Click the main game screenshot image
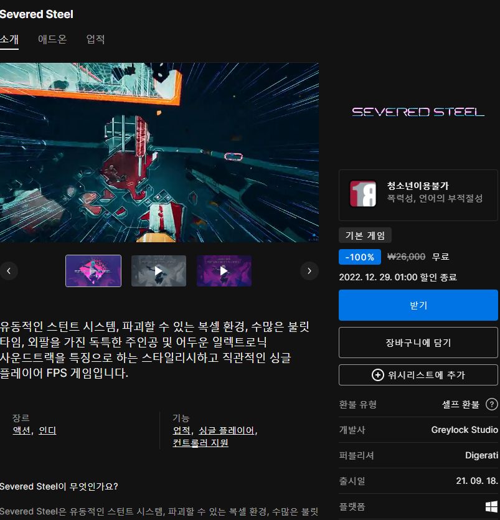Image resolution: width=500 pixels, height=520 pixels. point(159,153)
